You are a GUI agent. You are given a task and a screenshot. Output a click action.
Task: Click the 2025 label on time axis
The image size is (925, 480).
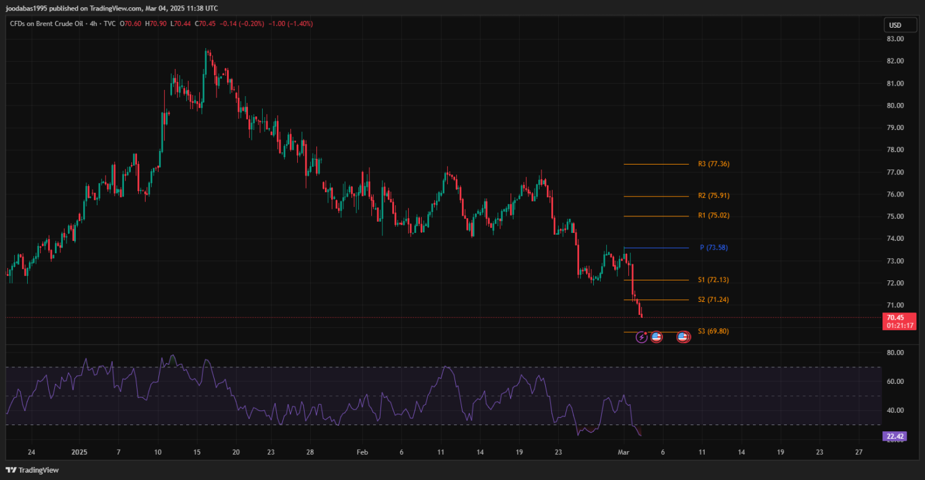[80, 452]
